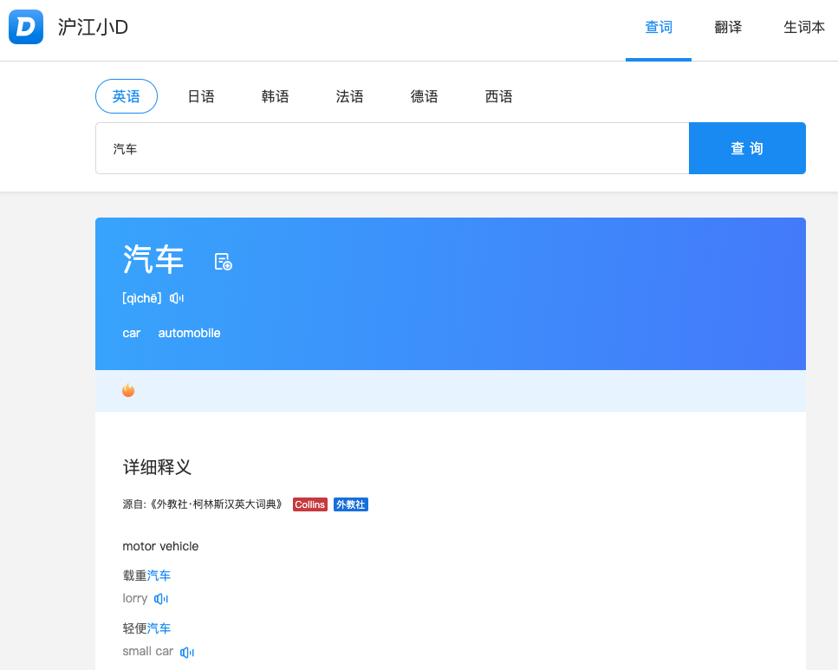Click the Hujiang XiaoD logo icon
The image size is (838, 670).
[x=26, y=27]
